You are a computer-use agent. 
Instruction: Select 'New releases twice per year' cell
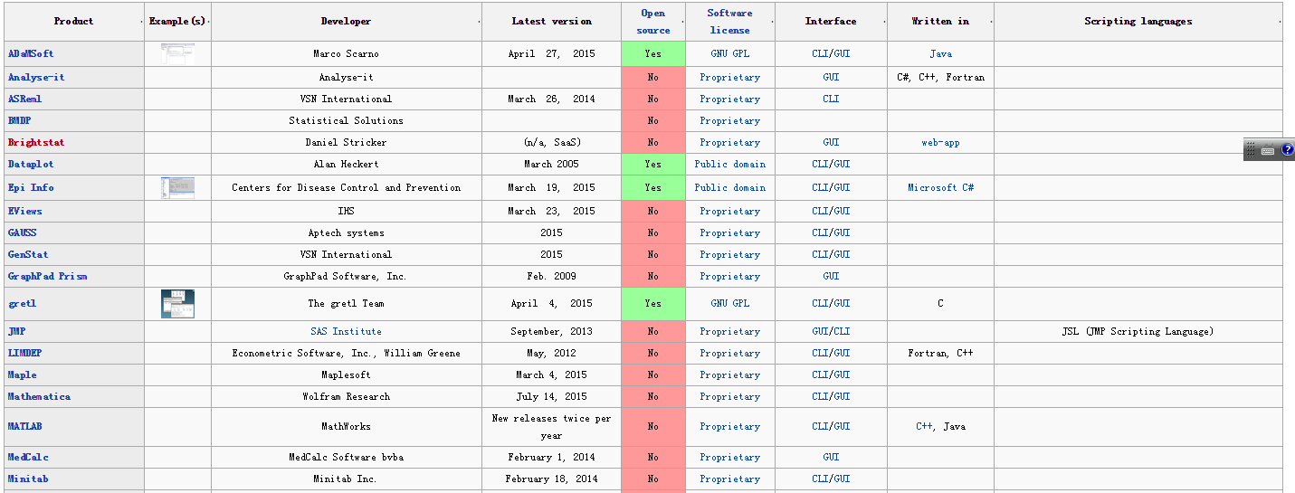(x=551, y=426)
